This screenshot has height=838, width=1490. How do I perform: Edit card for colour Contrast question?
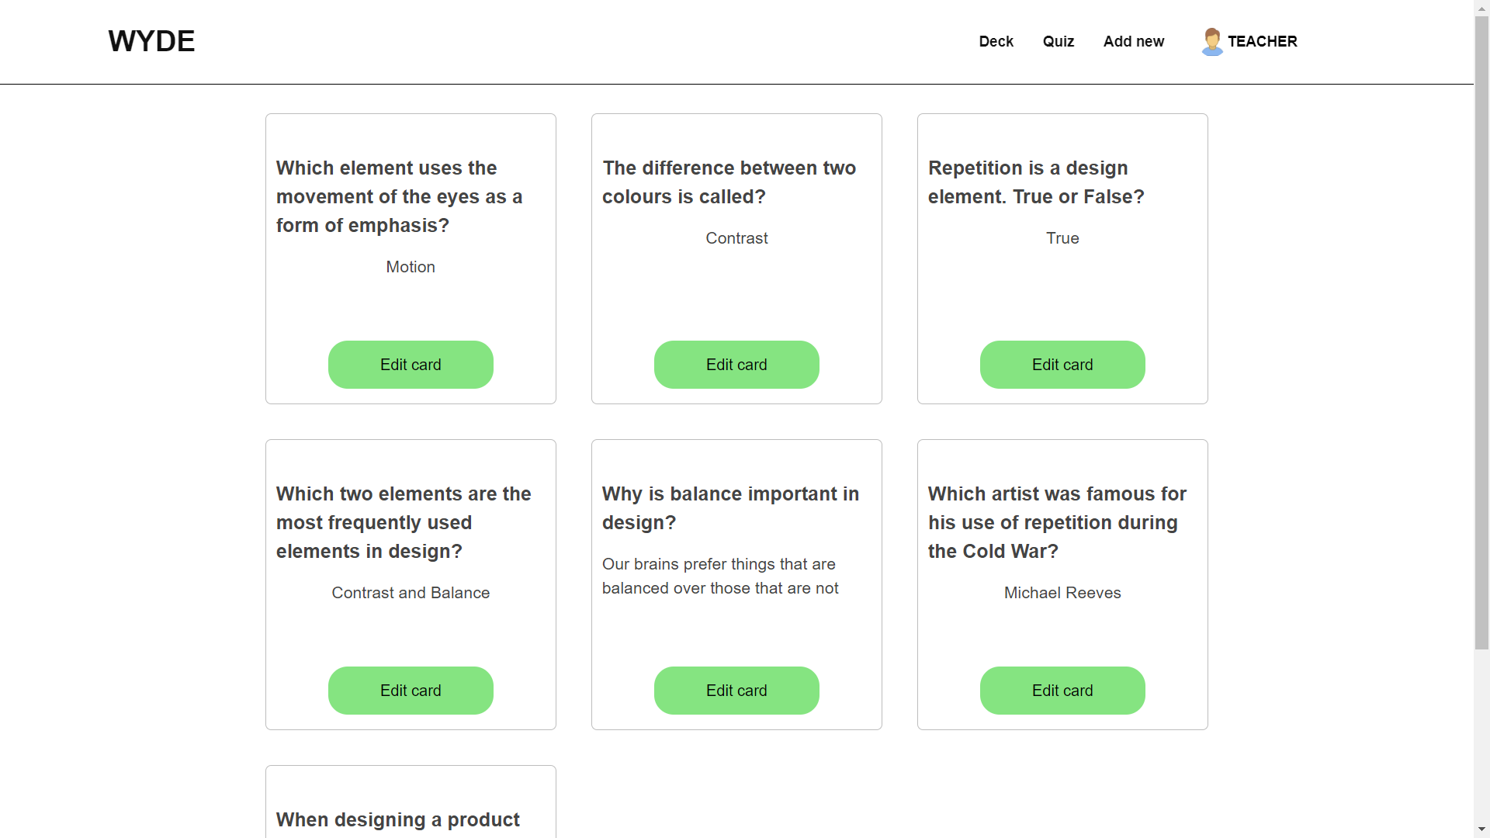pos(736,365)
